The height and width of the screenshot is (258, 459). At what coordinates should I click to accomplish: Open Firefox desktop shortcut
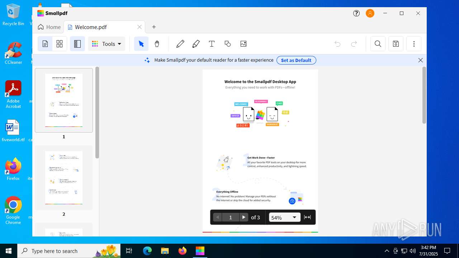(x=13, y=169)
